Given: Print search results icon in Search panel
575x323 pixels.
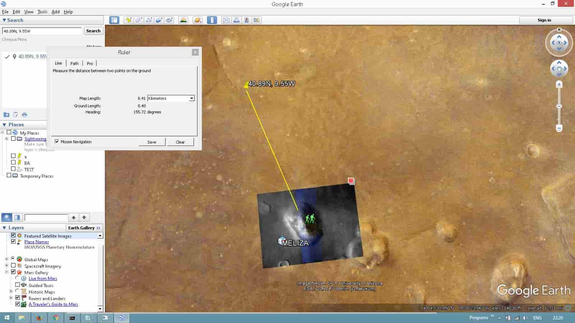Looking at the screenshot, I should pyautogui.click(x=24, y=115).
